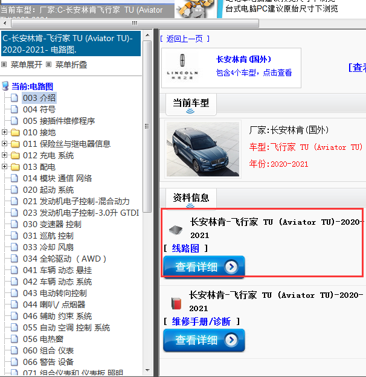Open 046 辅助 约束 系统 entry
Image resolution: width=366 pixels, height=377 pixels.
(57, 316)
